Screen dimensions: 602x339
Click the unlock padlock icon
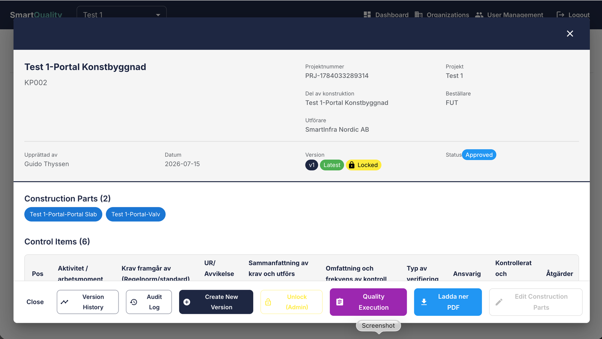point(268,302)
